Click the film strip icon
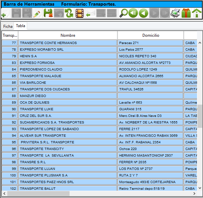The width and height of the screenshot is (203, 198). point(79,13)
